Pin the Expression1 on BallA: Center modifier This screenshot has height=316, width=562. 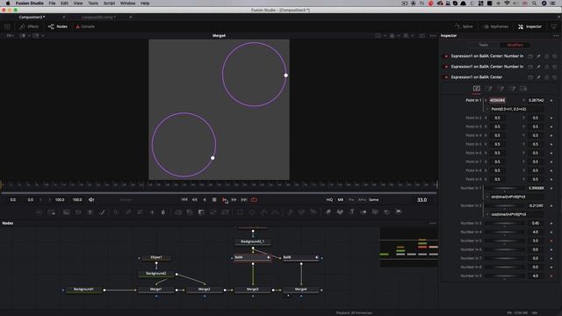(538, 77)
